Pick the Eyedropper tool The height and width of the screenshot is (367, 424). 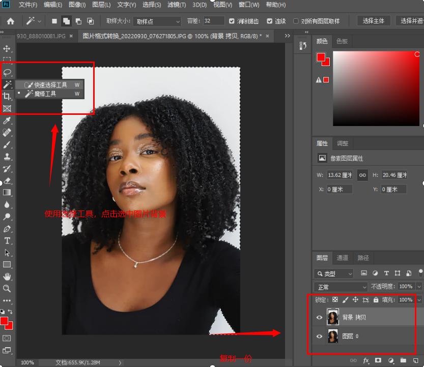coord(7,121)
